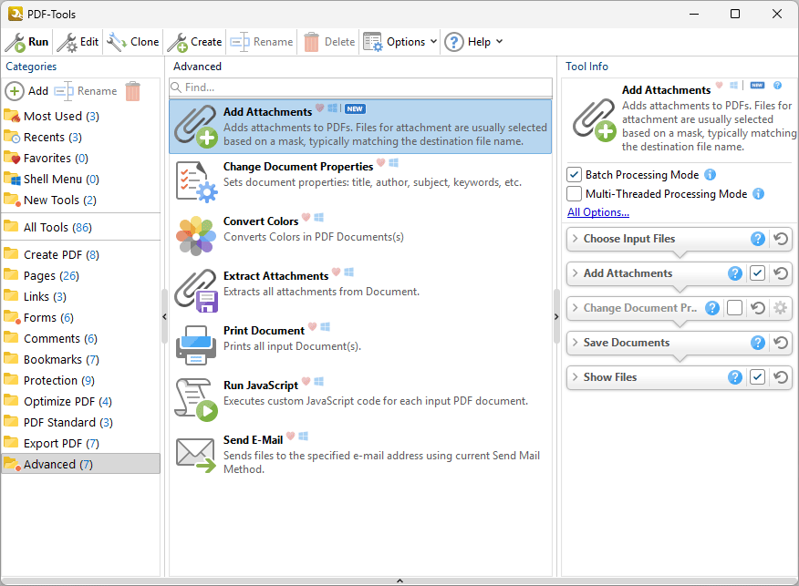The image size is (799, 586).
Task: Favorite the Convert Colors tool with heart
Action: click(306, 218)
